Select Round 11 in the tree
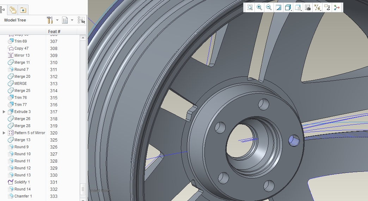Viewport: 368px width, 201px height. coord(22,161)
